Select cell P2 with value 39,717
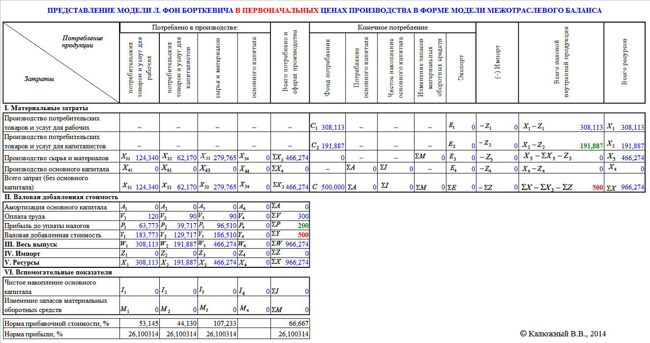The image size is (650, 343). pyautogui.click(x=179, y=226)
